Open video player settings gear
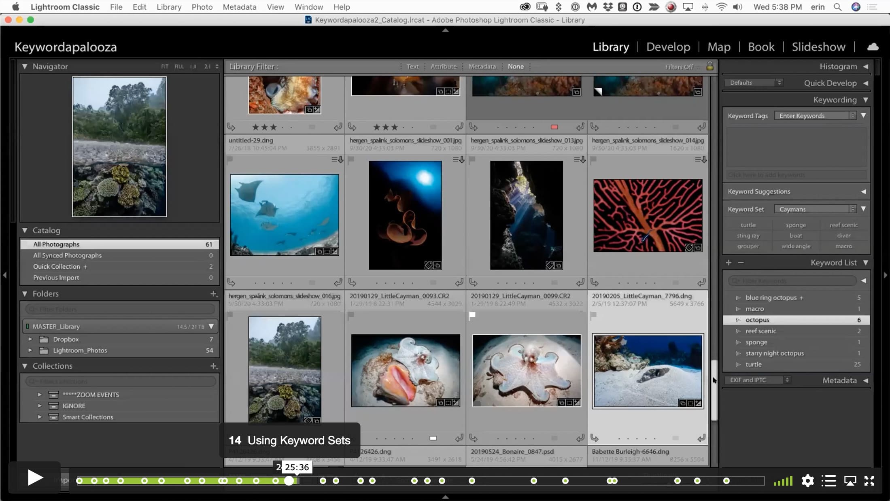The height and width of the screenshot is (501, 890). [807, 481]
